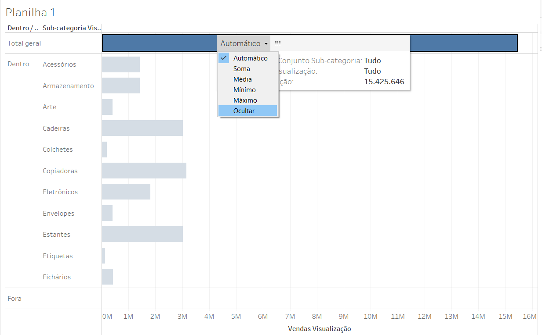Select the Dentro group label
Screen dimensions: 542x335
click(x=18, y=64)
